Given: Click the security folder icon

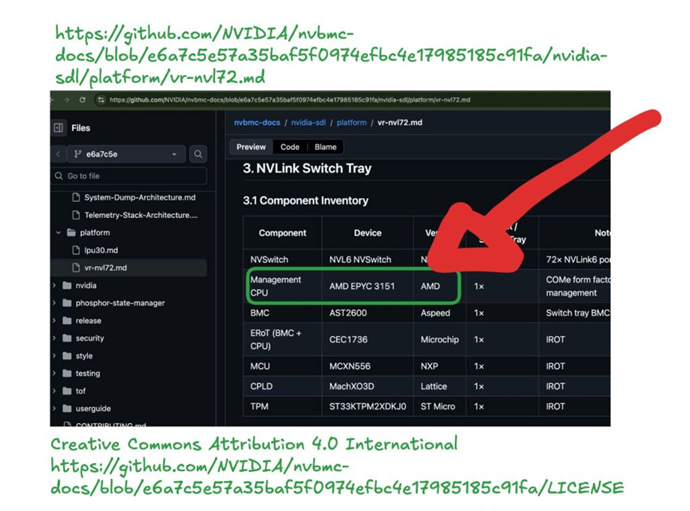Looking at the screenshot, I should click(x=67, y=338).
